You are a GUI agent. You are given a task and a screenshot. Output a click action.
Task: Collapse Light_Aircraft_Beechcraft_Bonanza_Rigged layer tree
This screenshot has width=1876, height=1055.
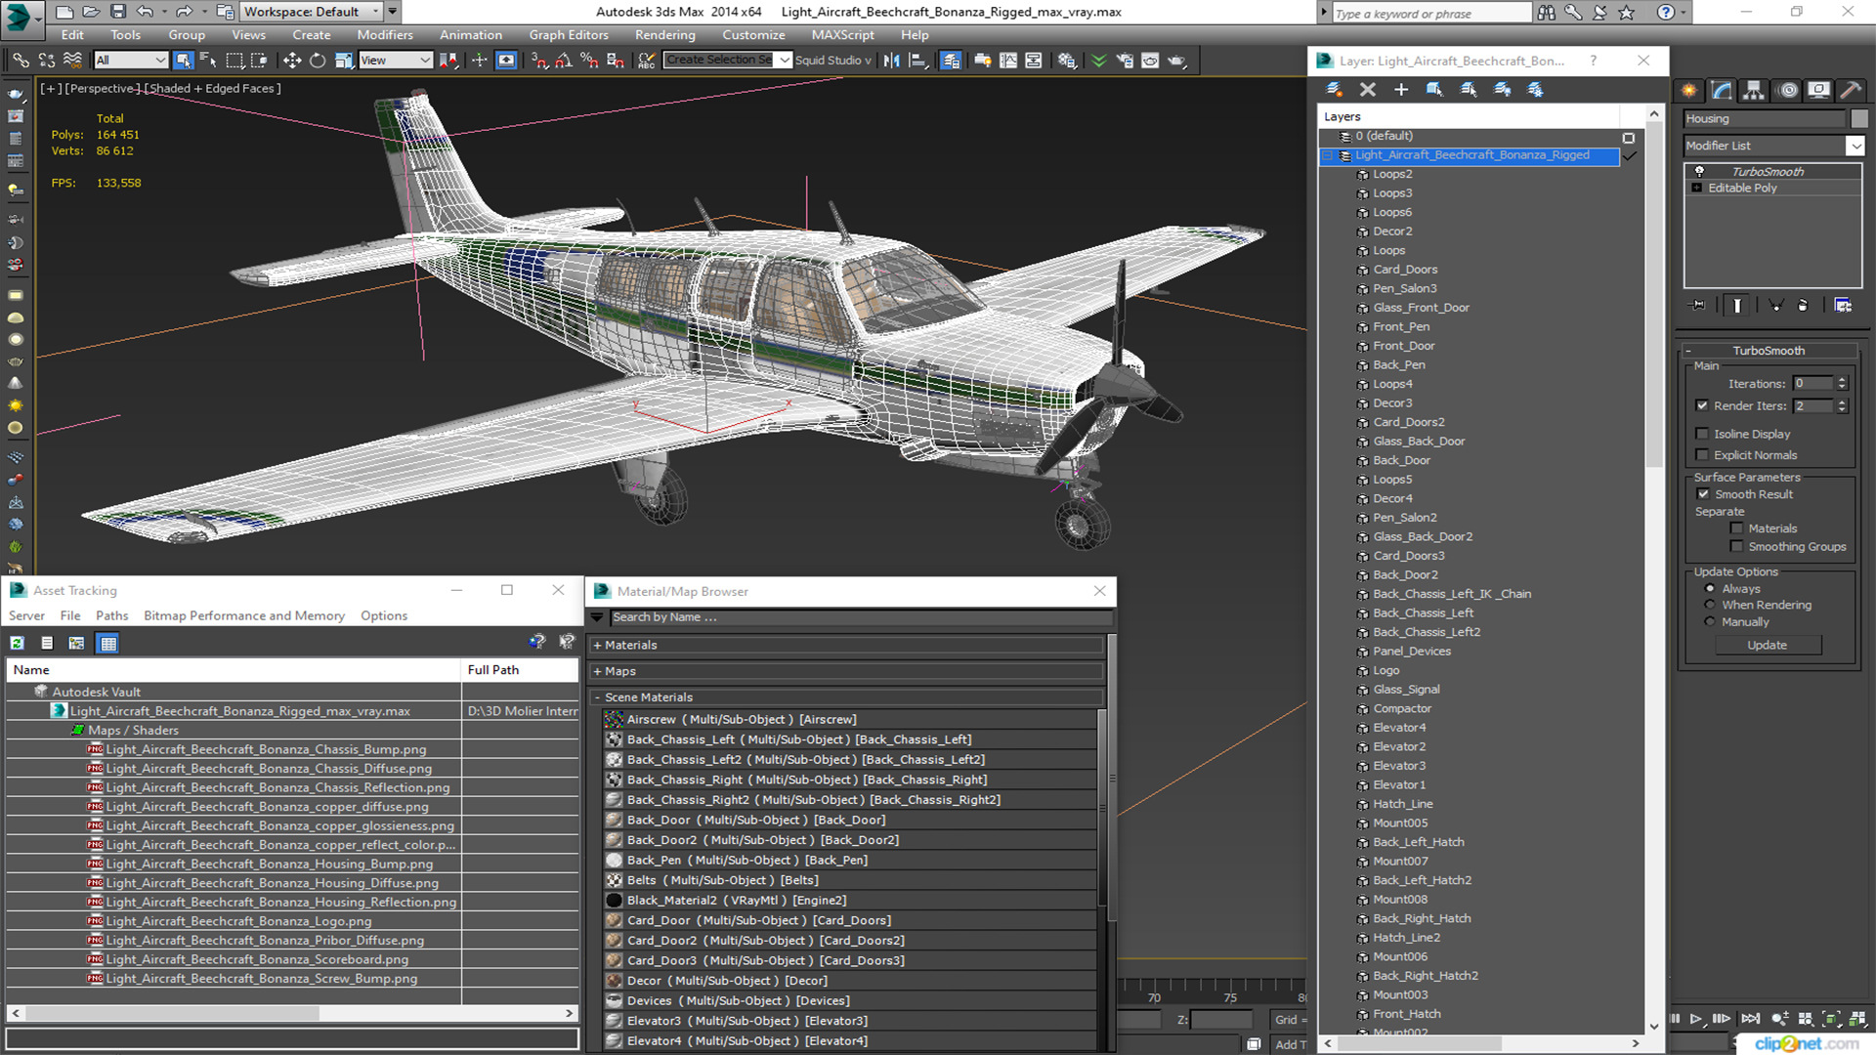1327,155
